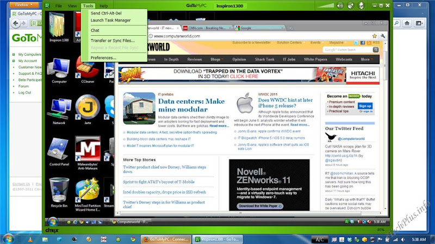Open the @computerworld Twitter link
This screenshot has width=435, height=244.
pyautogui.click(x=351, y=139)
